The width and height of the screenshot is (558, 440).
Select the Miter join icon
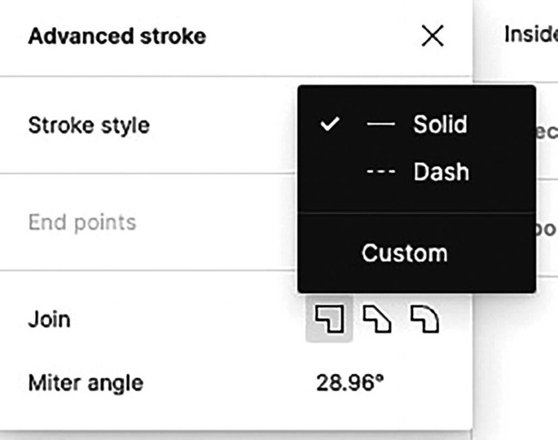(329, 319)
